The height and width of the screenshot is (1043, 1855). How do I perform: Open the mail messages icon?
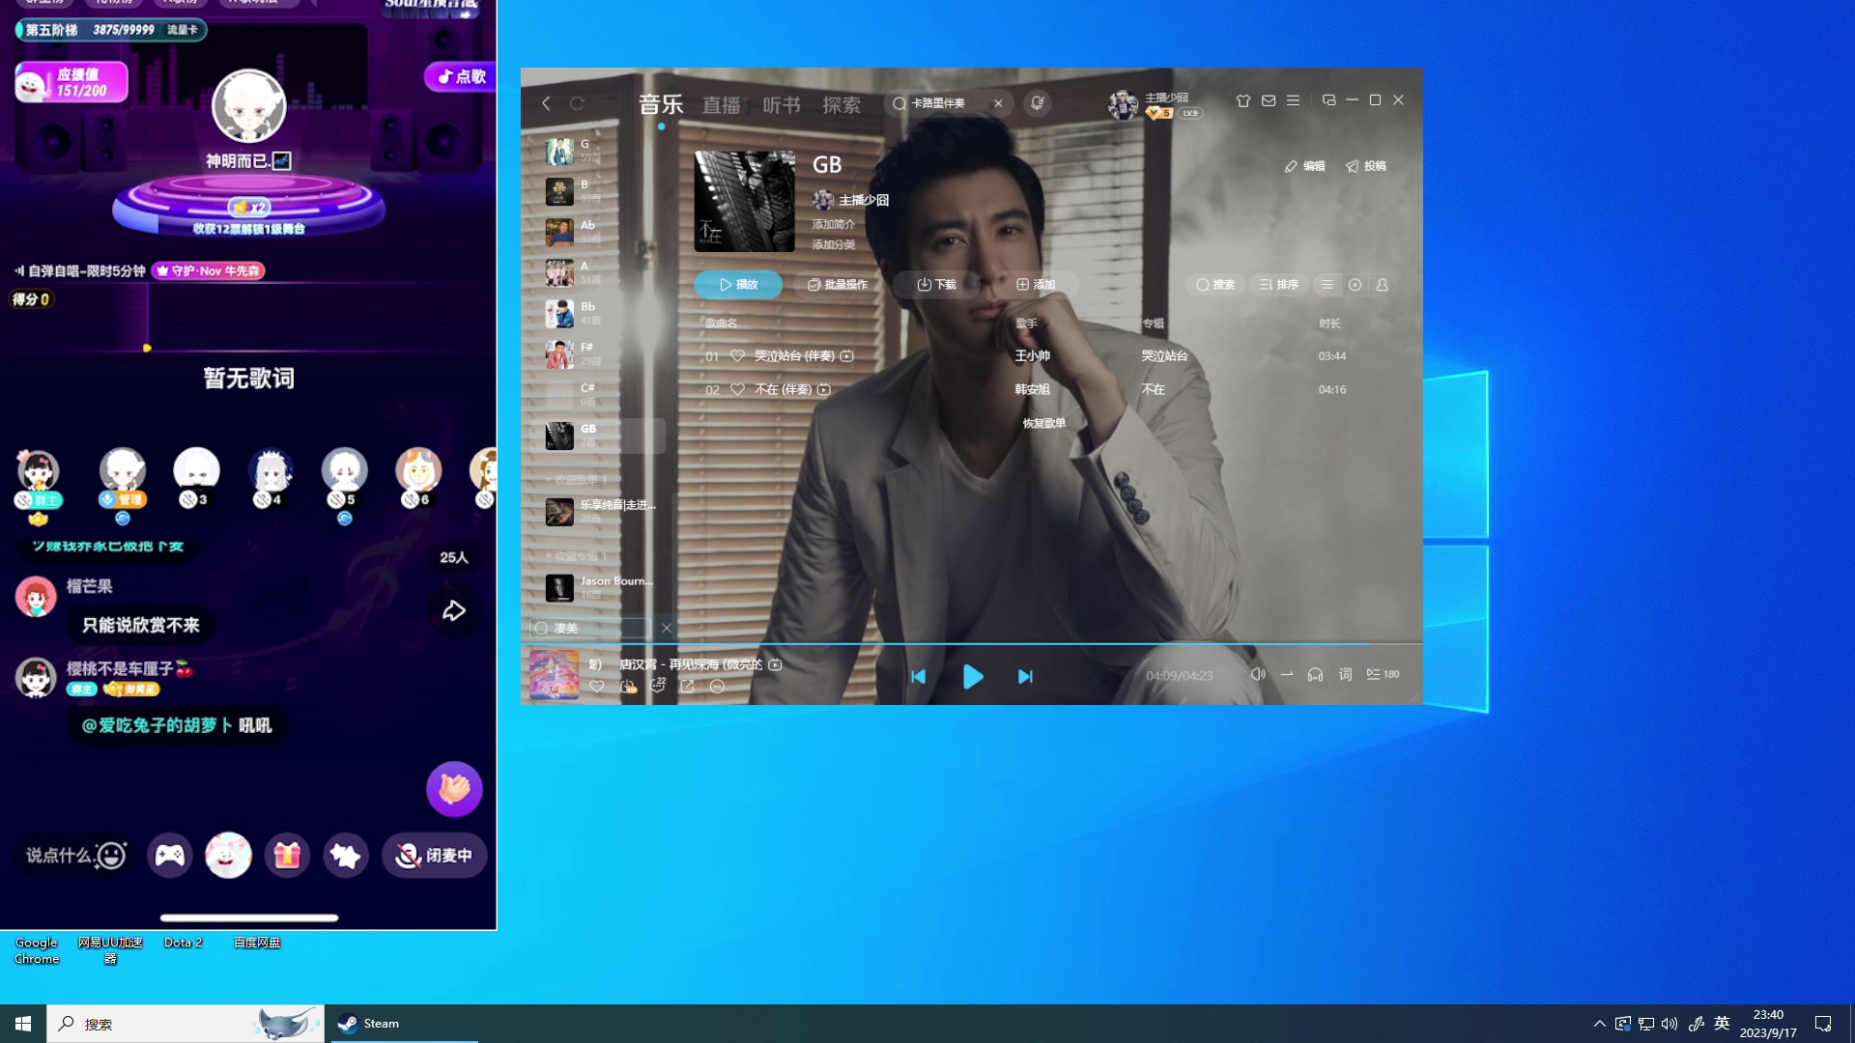[x=1269, y=100]
